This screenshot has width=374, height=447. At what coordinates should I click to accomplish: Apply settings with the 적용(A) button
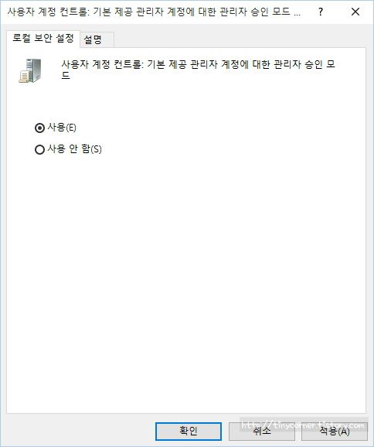pyautogui.click(x=335, y=431)
